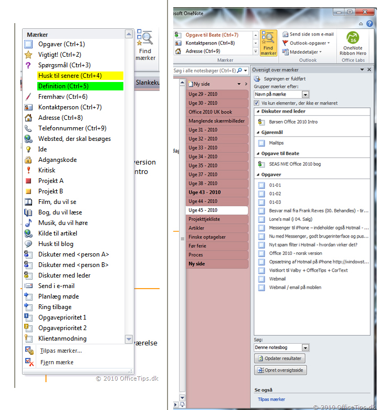This screenshot has width=389, height=410.
Task: Toggle Vis kun elementer, der ikke er markeret
Action: click(257, 103)
